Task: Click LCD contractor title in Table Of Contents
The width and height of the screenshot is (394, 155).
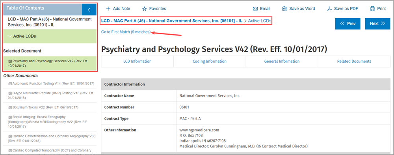Action: click(x=50, y=22)
